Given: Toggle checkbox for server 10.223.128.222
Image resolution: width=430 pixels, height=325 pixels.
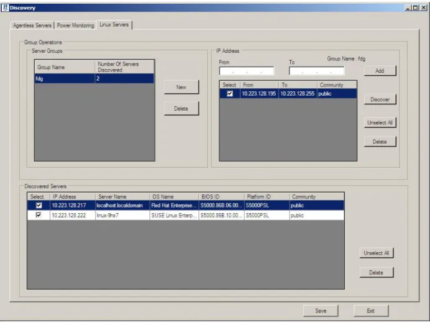Looking at the screenshot, I should (x=39, y=215).
